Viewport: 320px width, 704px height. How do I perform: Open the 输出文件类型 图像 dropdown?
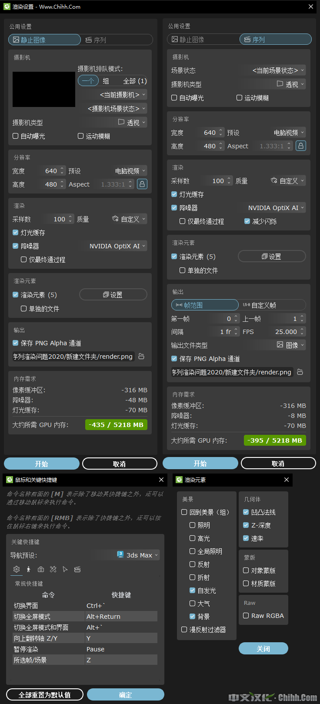click(x=272, y=345)
